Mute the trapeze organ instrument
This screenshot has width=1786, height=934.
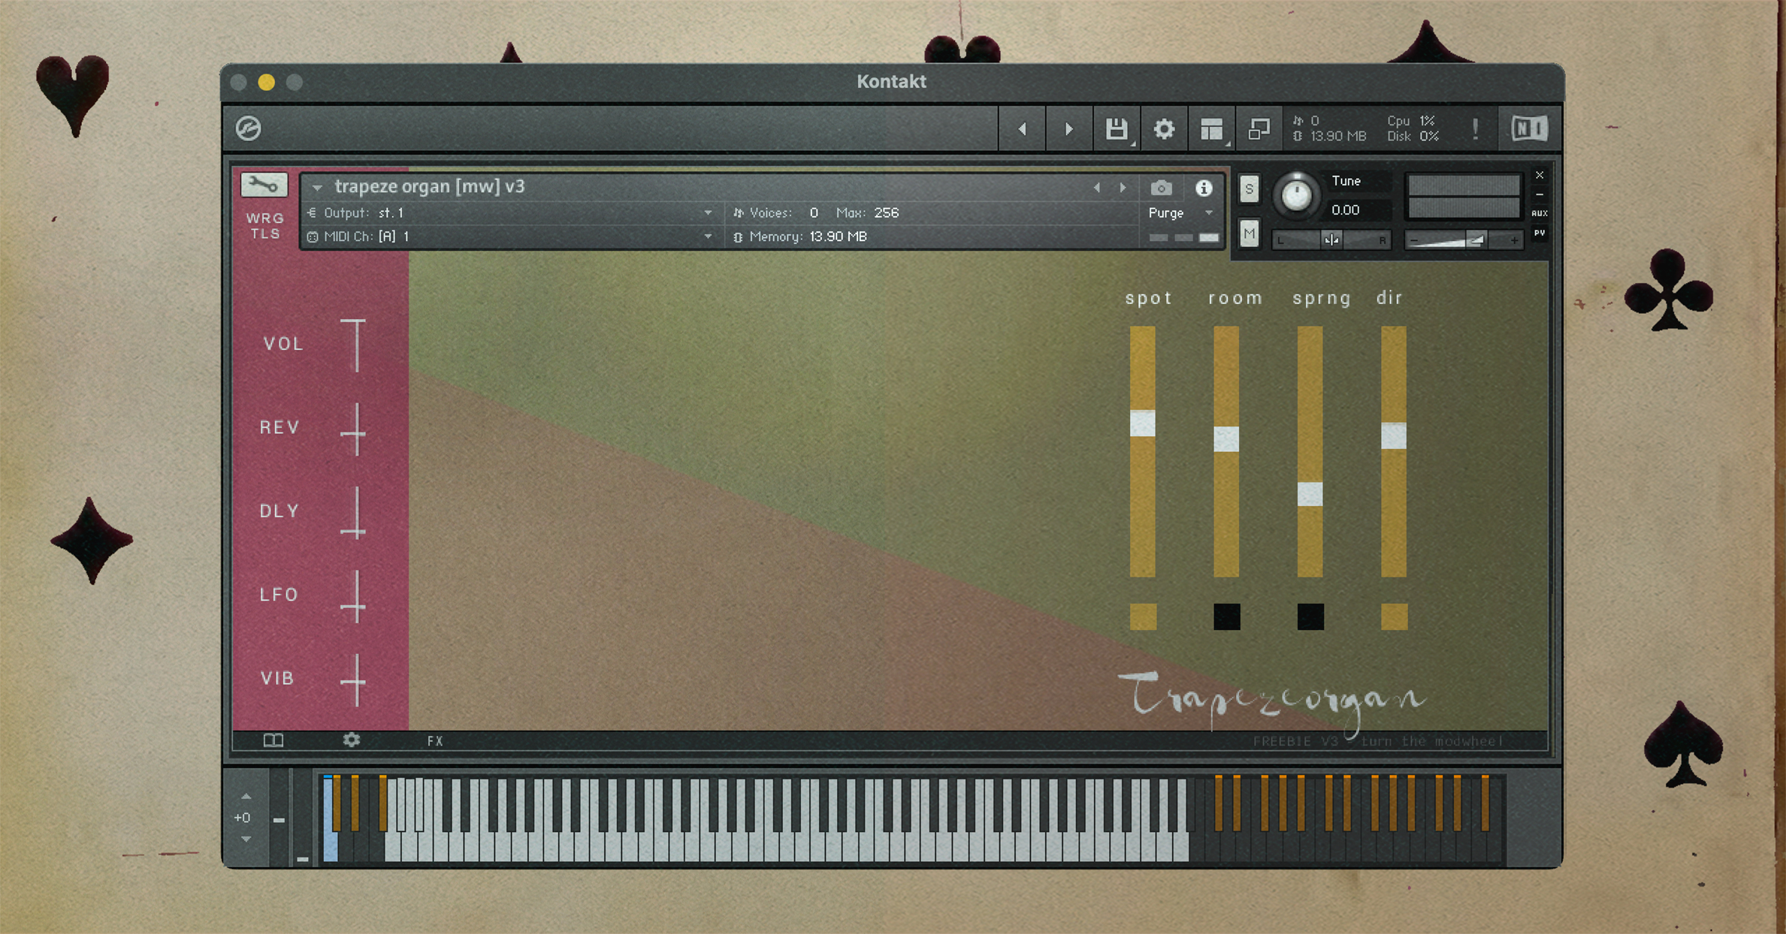(x=1249, y=234)
